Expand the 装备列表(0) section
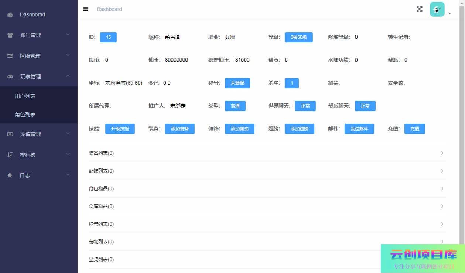The height and width of the screenshot is (273, 465). tap(267, 153)
